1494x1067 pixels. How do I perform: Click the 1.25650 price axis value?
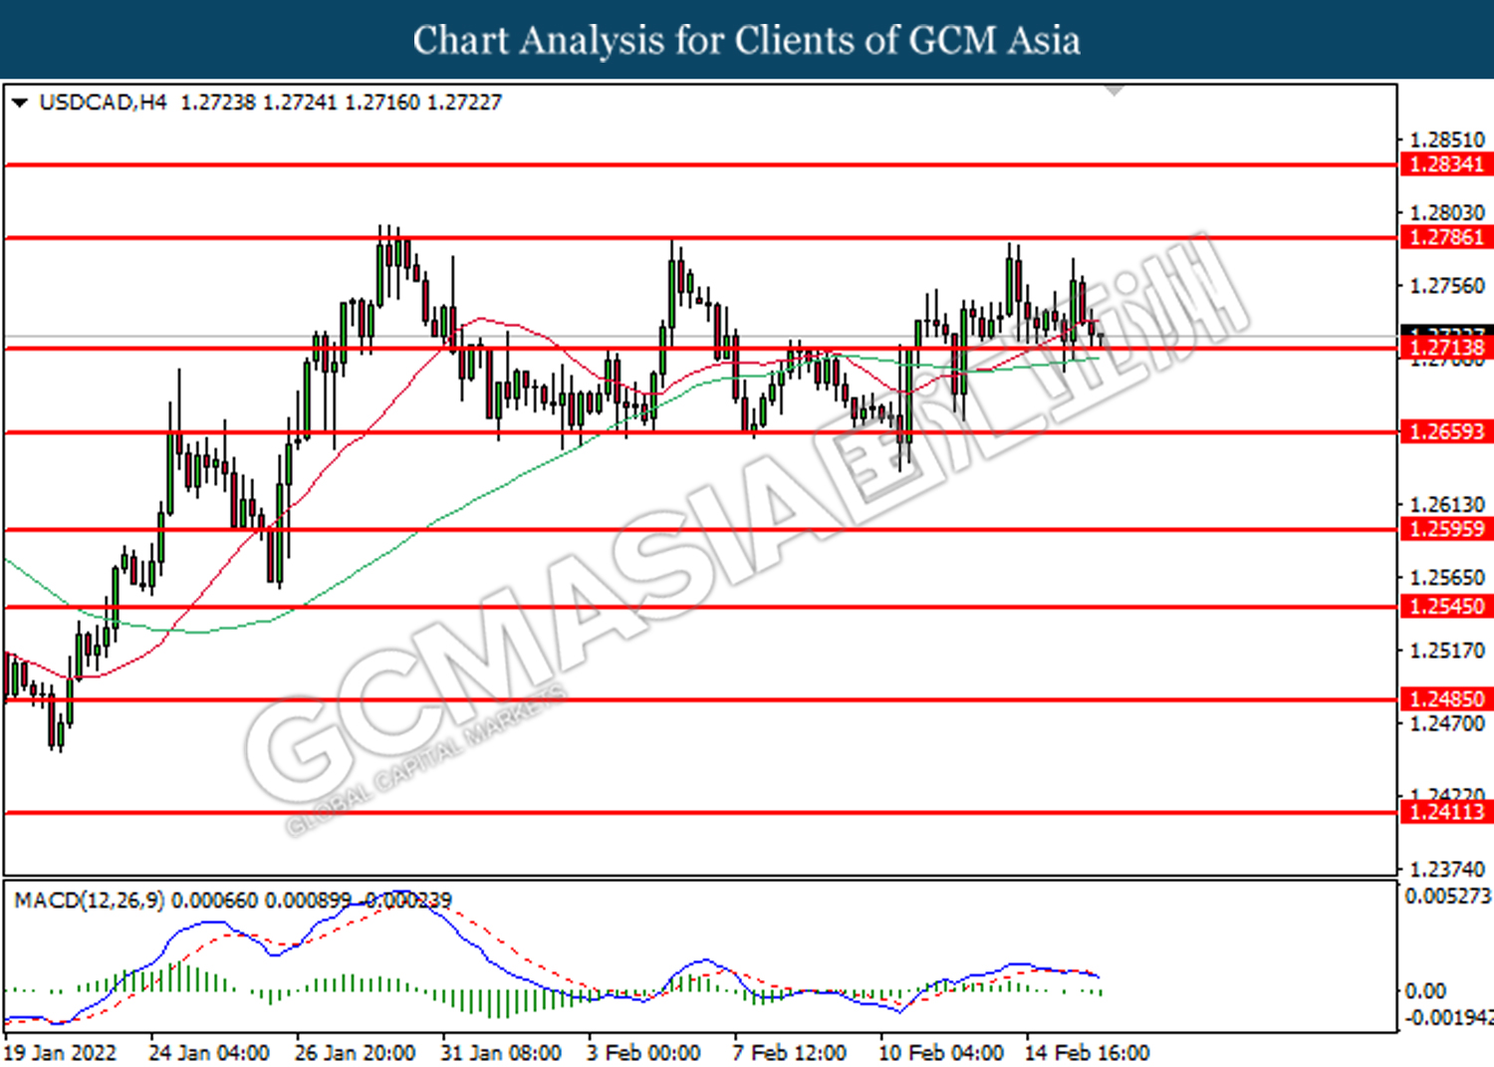(1447, 578)
